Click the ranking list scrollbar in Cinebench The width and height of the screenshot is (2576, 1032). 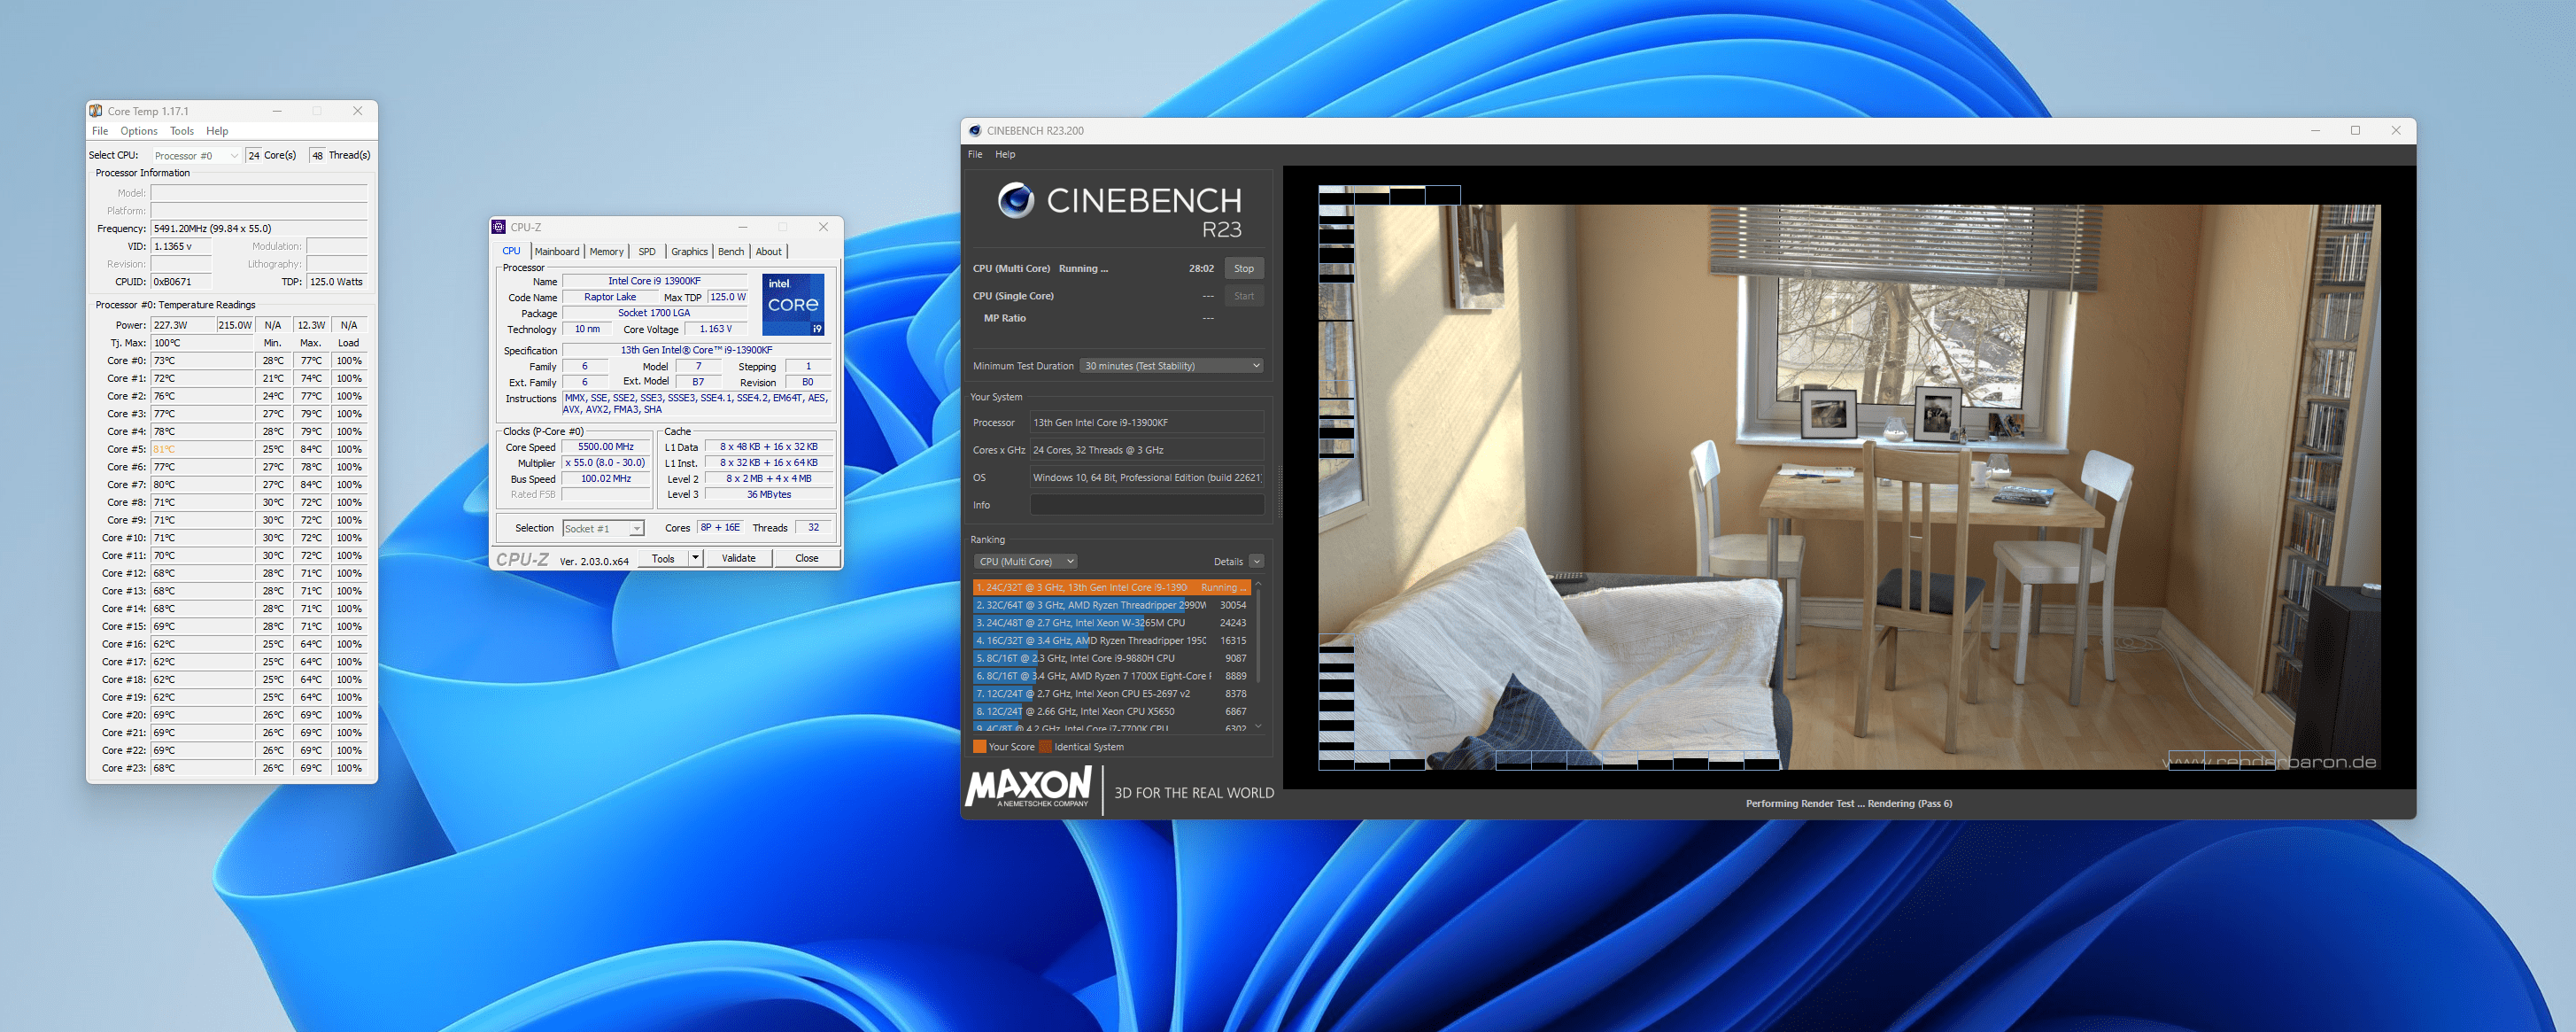pyautogui.click(x=1258, y=638)
